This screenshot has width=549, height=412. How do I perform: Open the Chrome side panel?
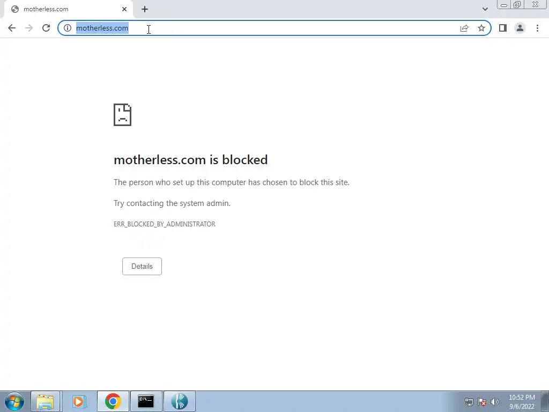pyautogui.click(x=503, y=28)
